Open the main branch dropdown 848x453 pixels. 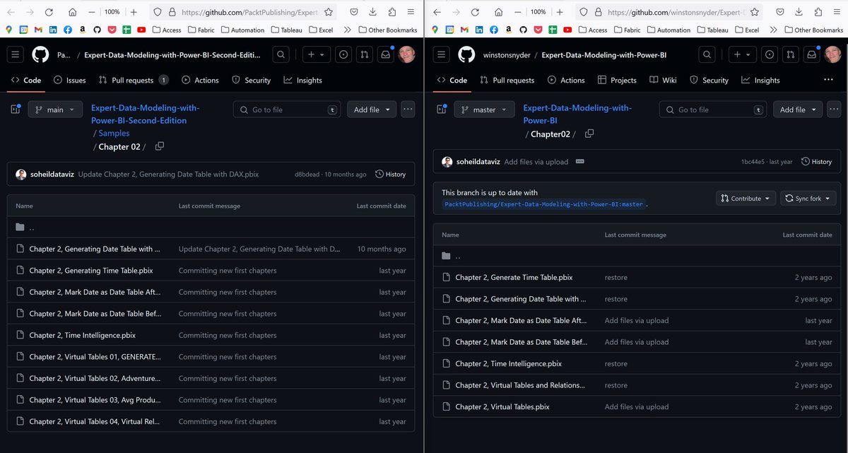55,110
